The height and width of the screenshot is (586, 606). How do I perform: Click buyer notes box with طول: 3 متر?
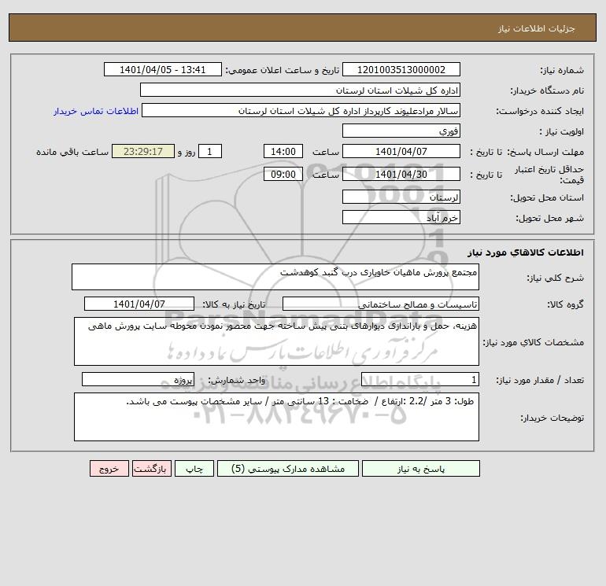[276, 417]
